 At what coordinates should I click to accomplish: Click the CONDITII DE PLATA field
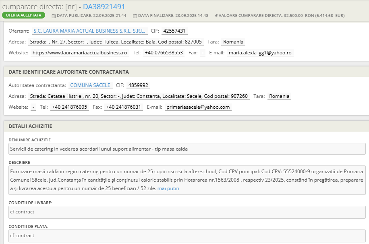pos(187,236)
